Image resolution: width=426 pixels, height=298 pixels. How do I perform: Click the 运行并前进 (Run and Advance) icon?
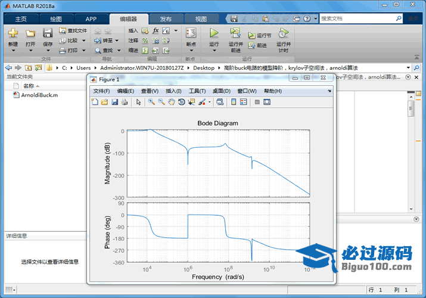(x=235, y=33)
